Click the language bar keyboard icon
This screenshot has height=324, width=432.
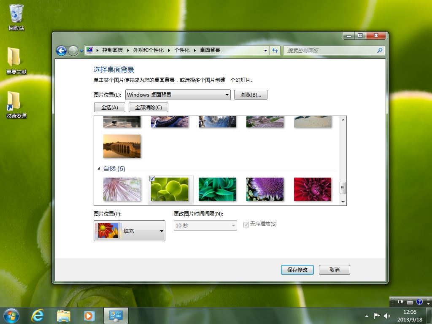point(410,302)
